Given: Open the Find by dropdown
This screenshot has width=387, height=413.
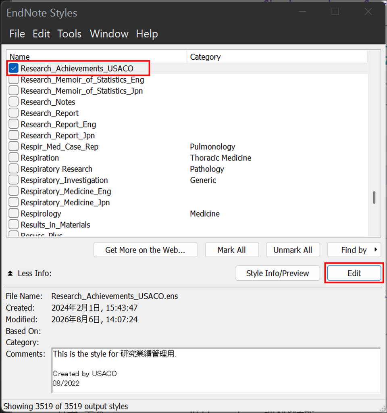Looking at the screenshot, I should 354,250.
